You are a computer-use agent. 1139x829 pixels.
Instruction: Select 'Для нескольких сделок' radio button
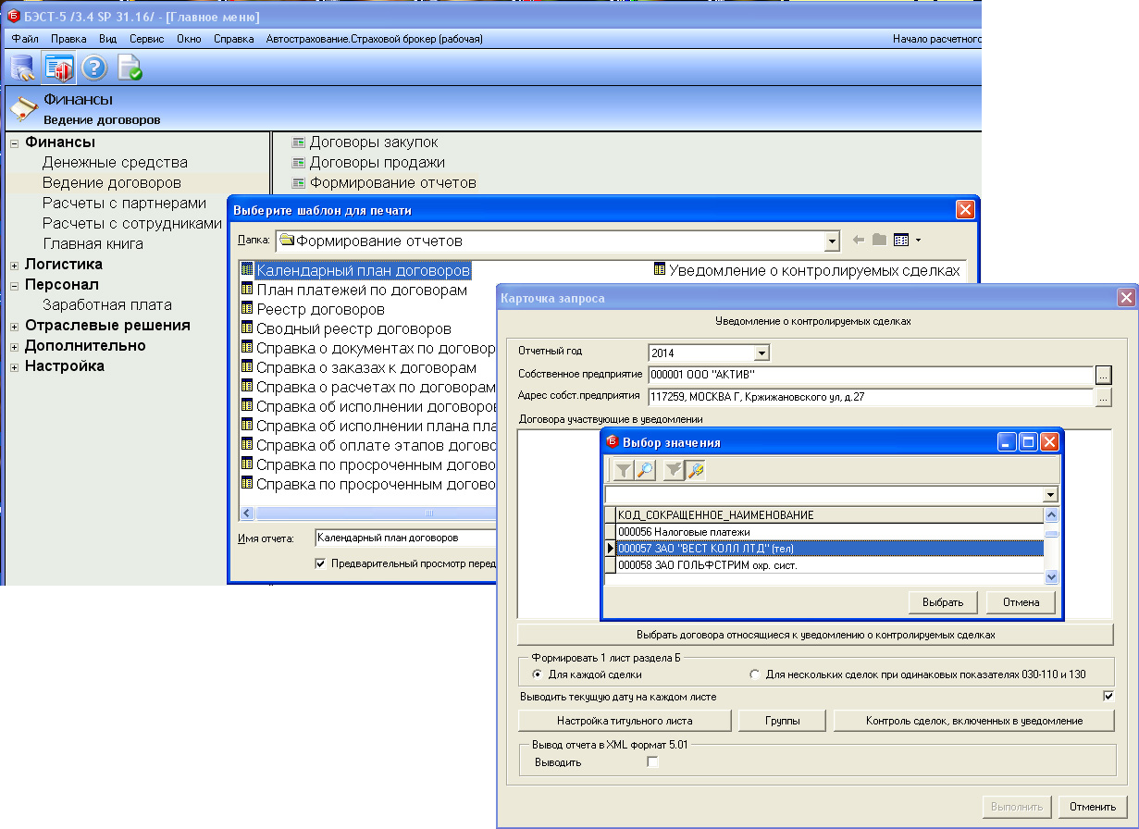click(x=755, y=674)
